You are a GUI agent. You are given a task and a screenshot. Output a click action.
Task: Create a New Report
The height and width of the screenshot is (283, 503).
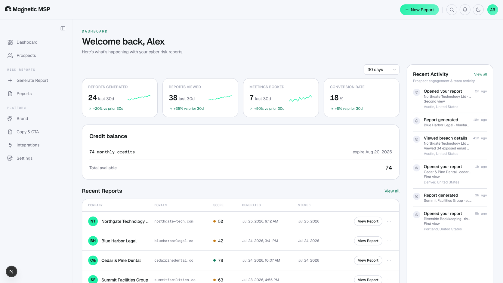coord(419,10)
